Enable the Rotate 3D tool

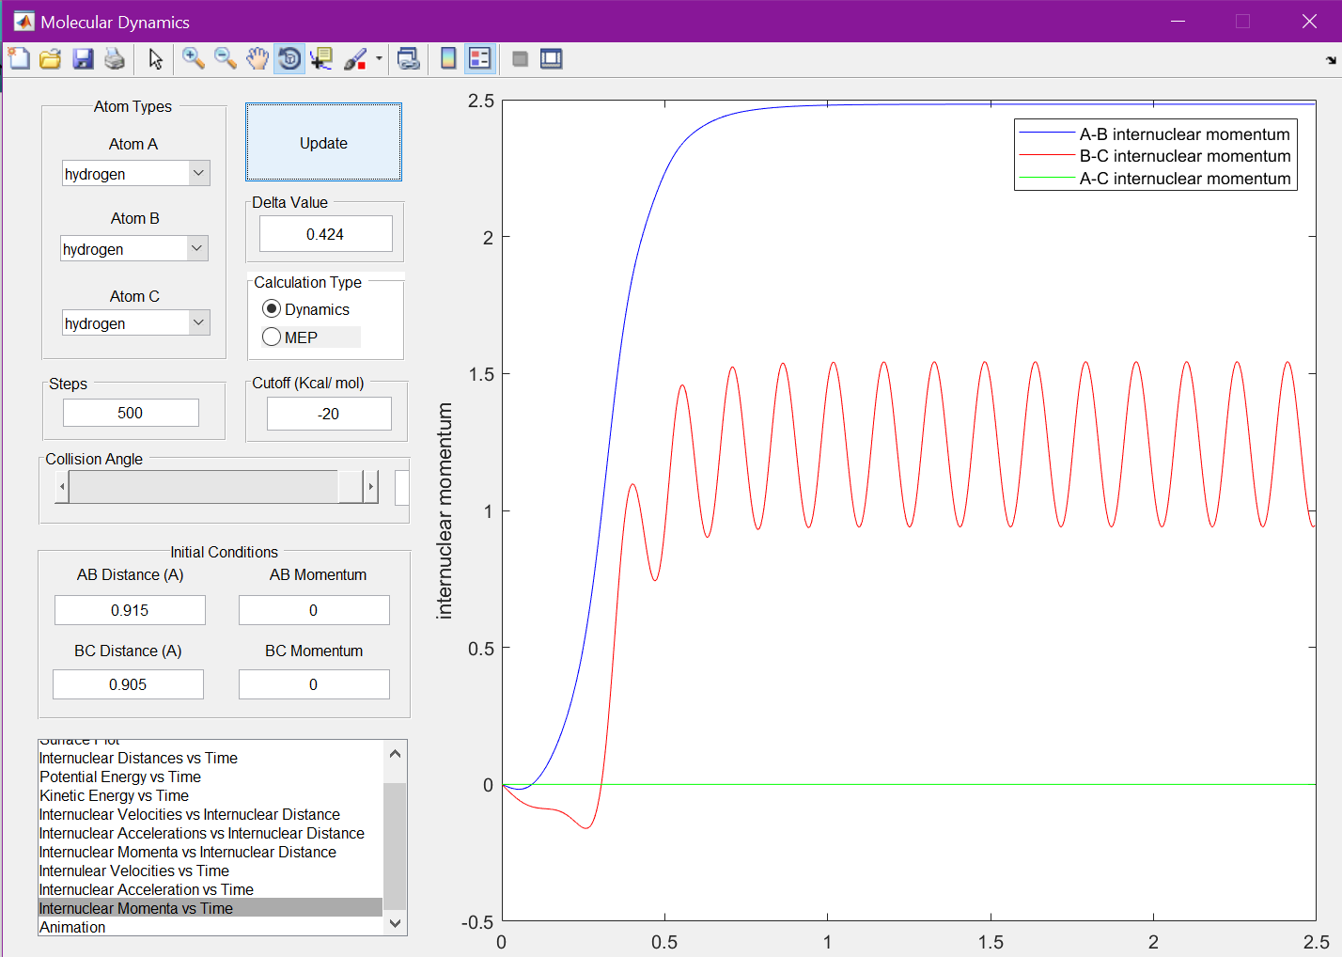[289, 59]
